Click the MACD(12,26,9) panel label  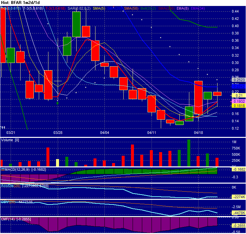click(x=24, y=169)
